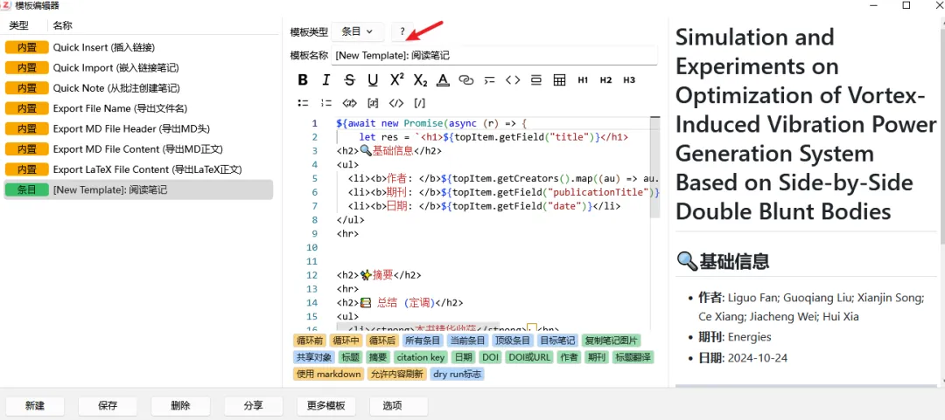The width and height of the screenshot is (945, 420).
Task: Insert the 共享对象 snippet tag
Action: pyautogui.click(x=315, y=357)
